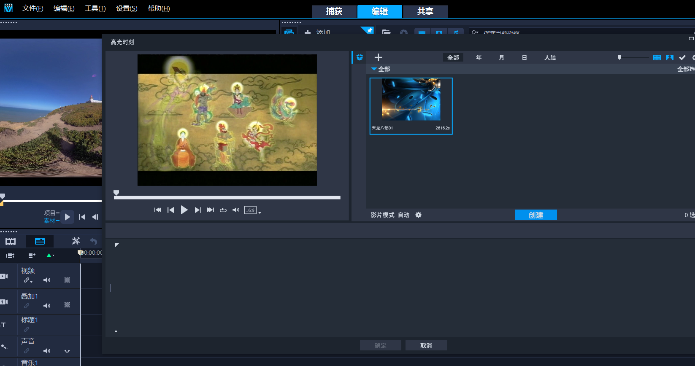Click the checkmark icon in highlight toolbar
Screen dimensions: 695x366
click(x=682, y=57)
